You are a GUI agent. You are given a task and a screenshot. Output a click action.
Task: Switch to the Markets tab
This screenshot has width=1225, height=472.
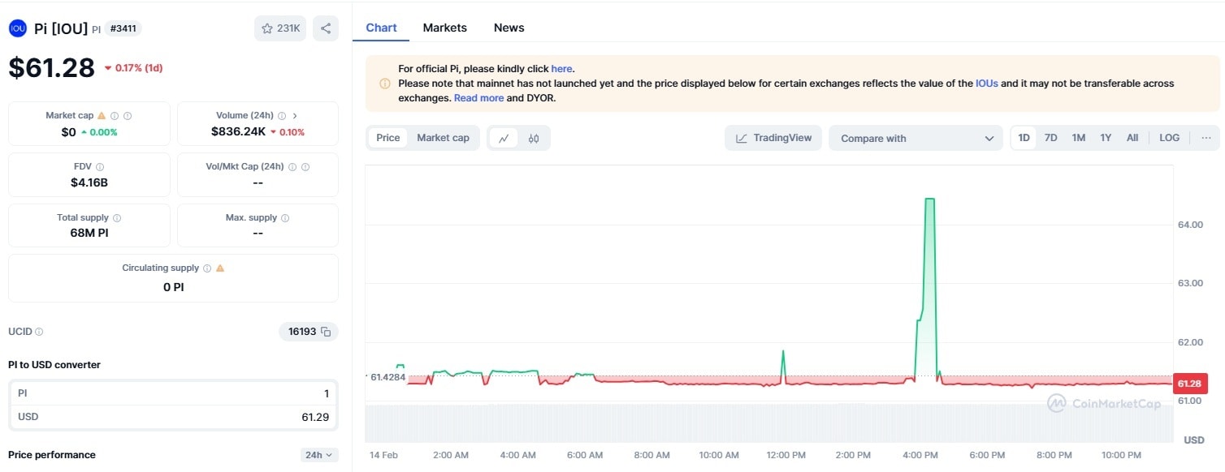click(444, 28)
